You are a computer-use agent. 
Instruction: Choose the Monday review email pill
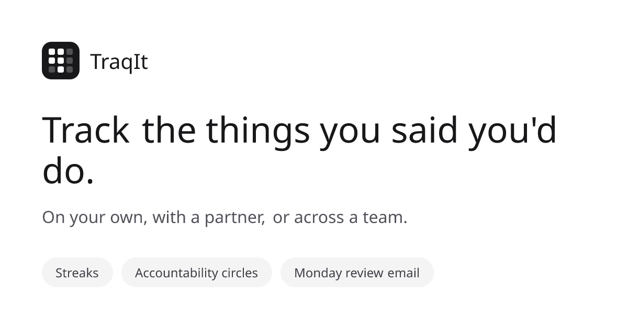pyautogui.click(x=357, y=273)
